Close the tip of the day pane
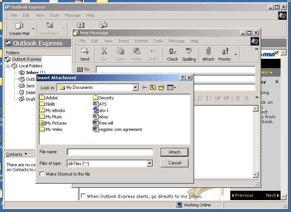291x212 pixels. pyautogui.click(x=277, y=81)
